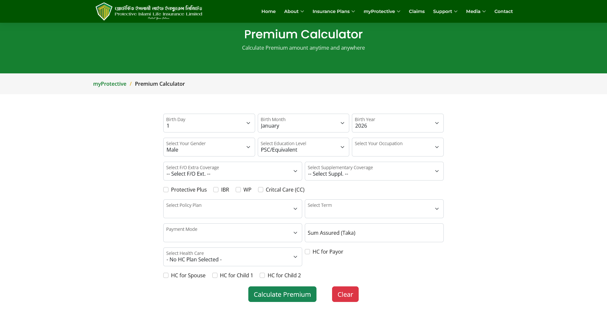Screen dimensions: 607x313
Task: Enable HC for Payor checkbox
Action: pyautogui.click(x=307, y=252)
